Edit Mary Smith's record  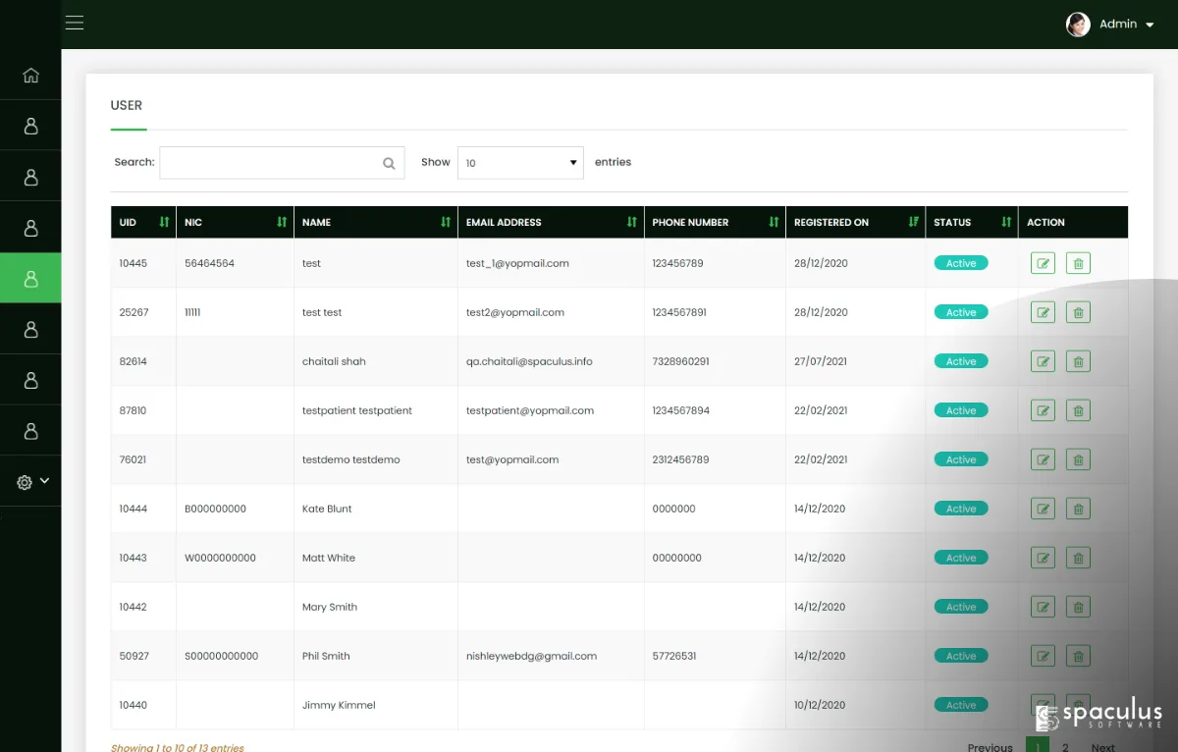point(1043,607)
